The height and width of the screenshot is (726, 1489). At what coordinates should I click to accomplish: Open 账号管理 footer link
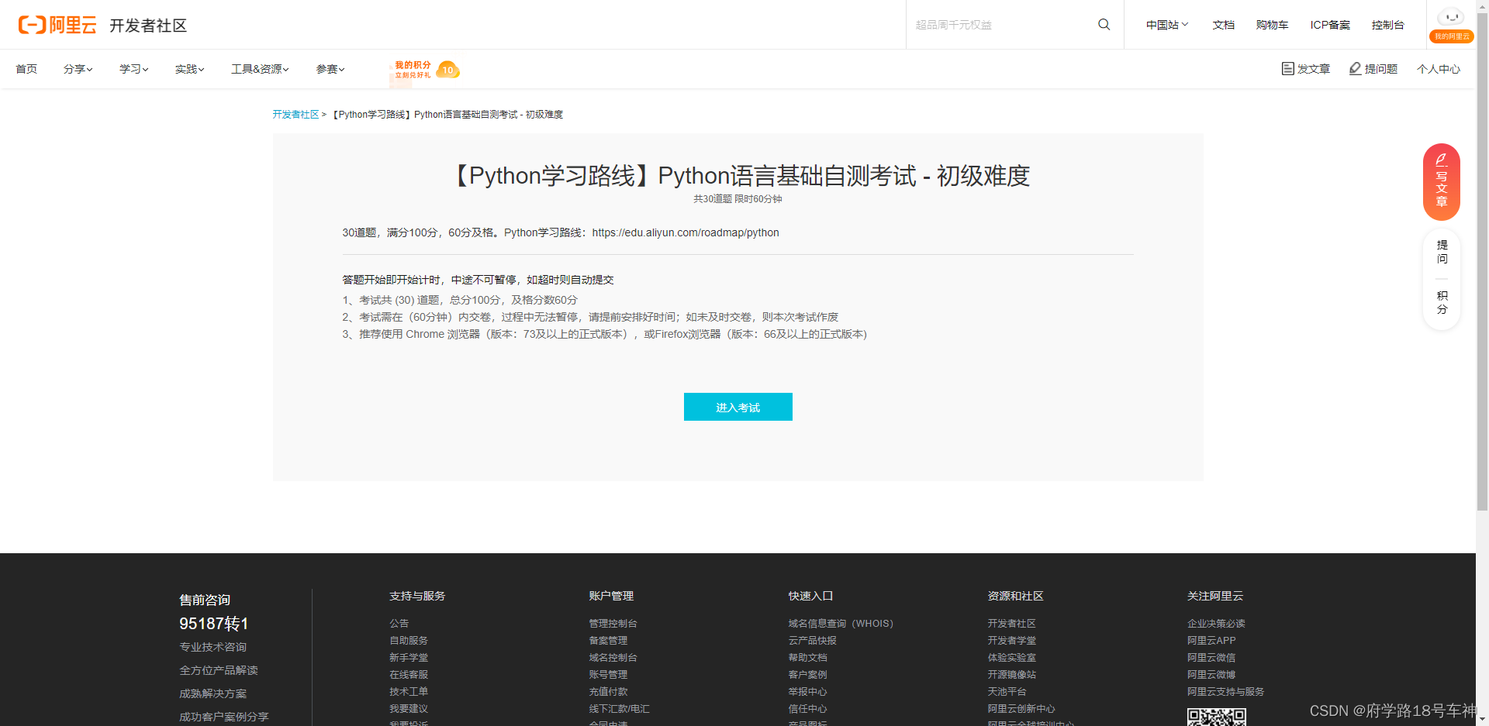click(x=608, y=674)
